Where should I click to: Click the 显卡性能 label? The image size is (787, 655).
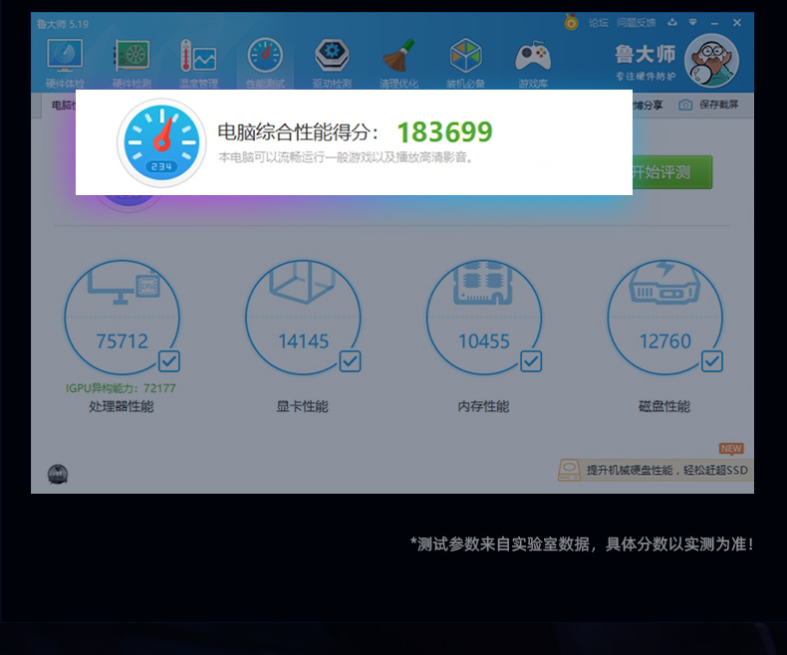pos(302,406)
